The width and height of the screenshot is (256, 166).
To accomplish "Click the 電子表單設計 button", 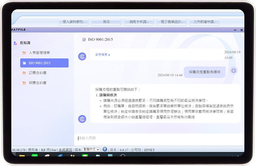I will pyautogui.click(x=171, y=22).
